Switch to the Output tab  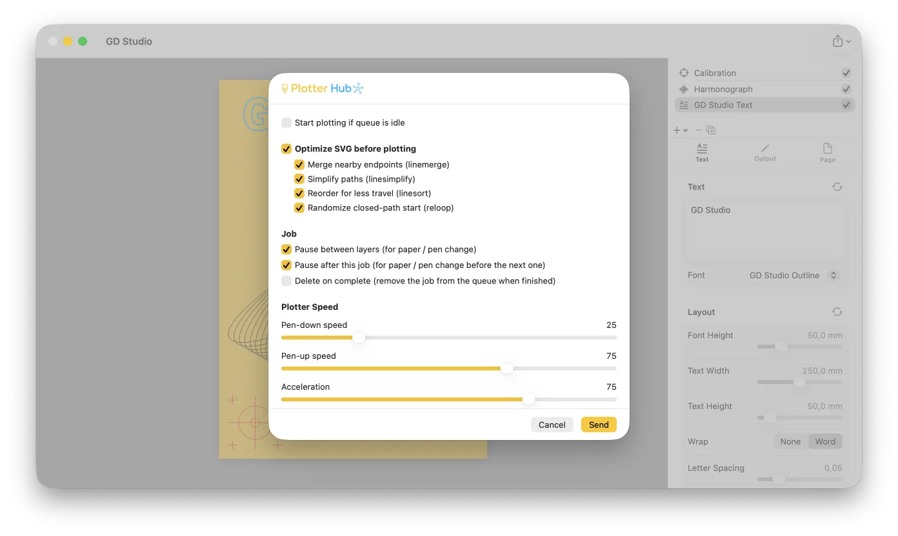point(765,153)
